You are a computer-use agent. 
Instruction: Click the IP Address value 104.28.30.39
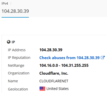tap(51, 50)
